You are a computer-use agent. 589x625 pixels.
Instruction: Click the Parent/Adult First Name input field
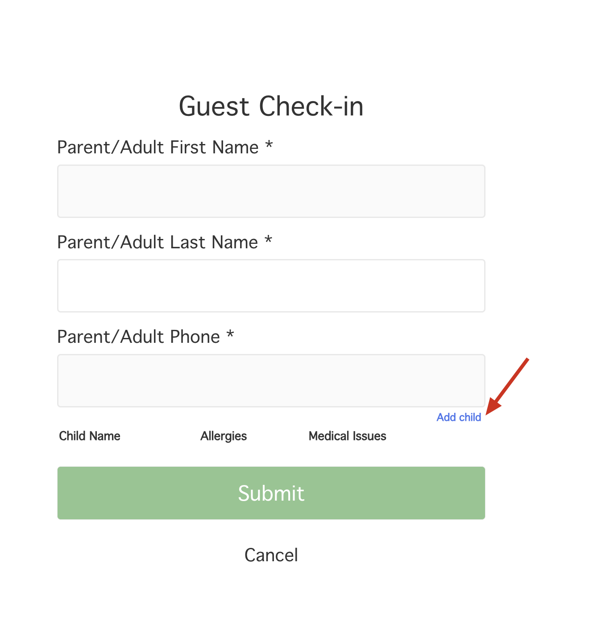tap(271, 191)
